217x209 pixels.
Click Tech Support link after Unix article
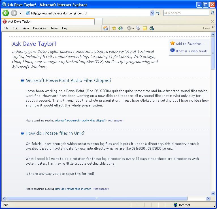101,189
